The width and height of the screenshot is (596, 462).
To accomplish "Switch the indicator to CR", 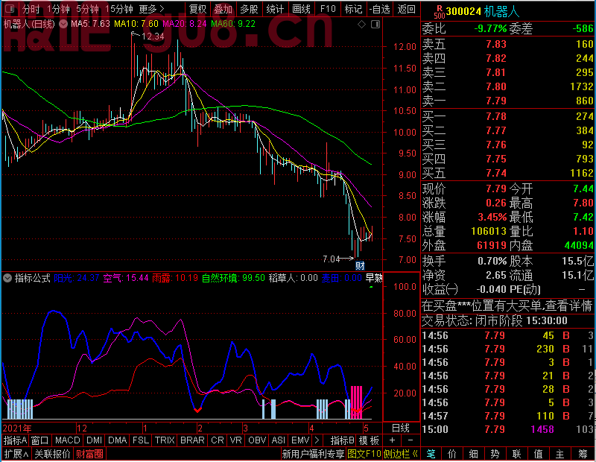I will (x=218, y=440).
